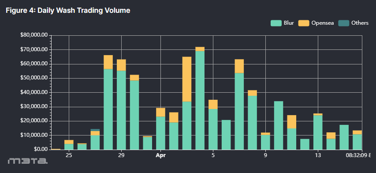Image resolution: width=376 pixels, height=173 pixels.
Task: Click the Opensea segment of the April 11 bar
Action: point(292,122)
